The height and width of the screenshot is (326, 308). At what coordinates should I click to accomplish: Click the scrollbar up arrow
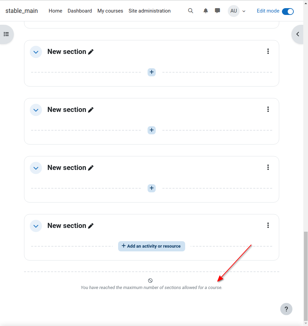306,3
